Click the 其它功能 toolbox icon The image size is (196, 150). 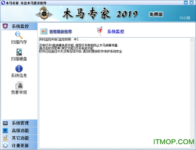5,138
